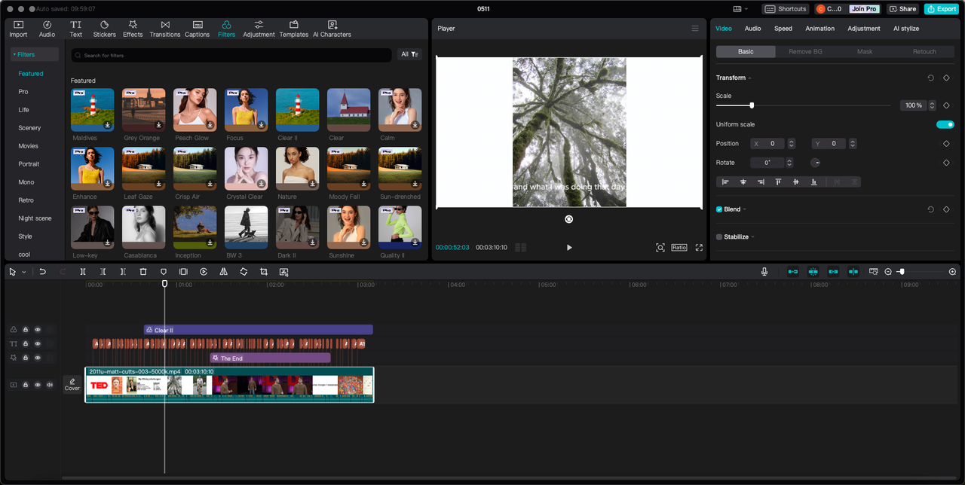
Task: Click the Join Pro button
Action: (864, 9)
